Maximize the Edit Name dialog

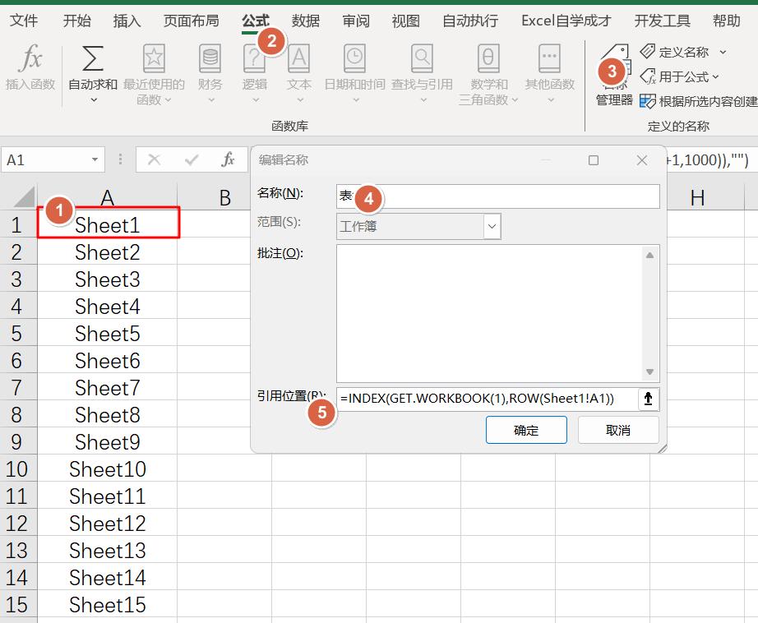593,160
